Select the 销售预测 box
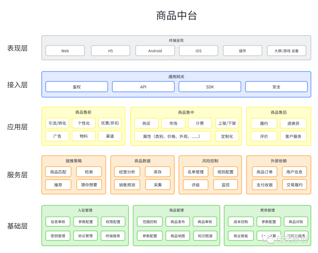The height and width of the screenshot is (253, 318). (x=127, y=185)
